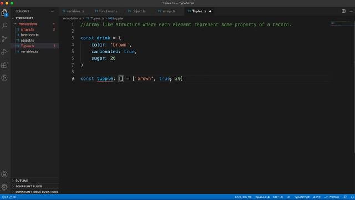355x200 pixels.
Task: Click the feedback icon in status bar
Action: (x=345, y=197)
